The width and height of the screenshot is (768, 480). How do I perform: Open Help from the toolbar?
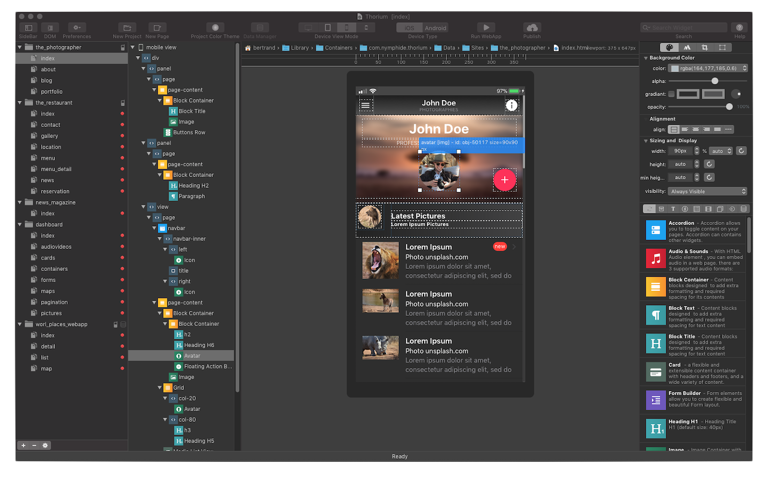[739, 28]
